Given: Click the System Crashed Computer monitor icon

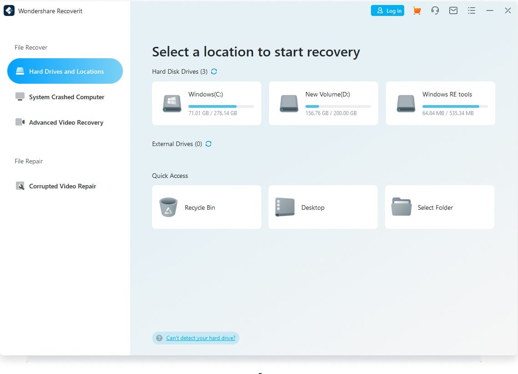Looking at the screenshot, I should point(20,97).
